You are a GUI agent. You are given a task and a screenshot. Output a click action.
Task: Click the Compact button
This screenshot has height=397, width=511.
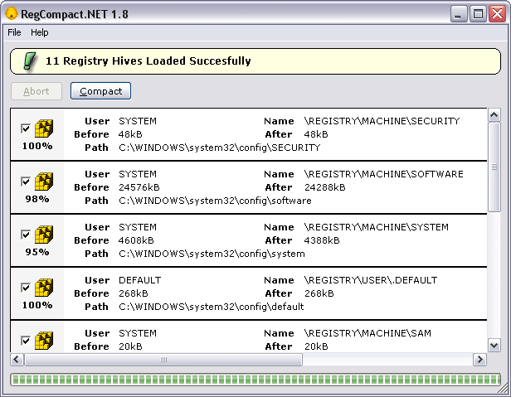pos(100,91)
